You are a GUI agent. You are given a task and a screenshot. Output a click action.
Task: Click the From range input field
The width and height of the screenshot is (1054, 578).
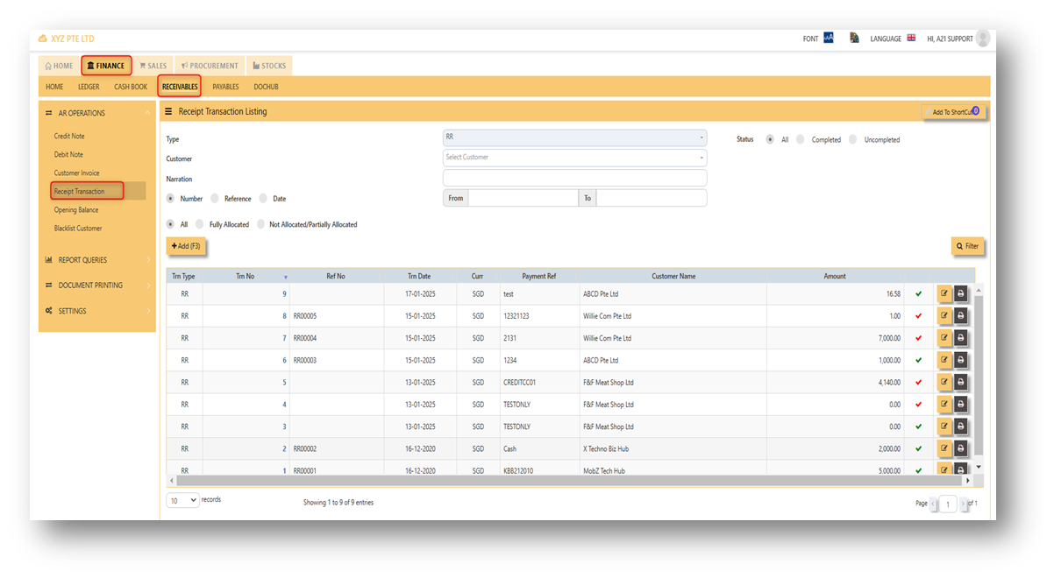click(523, 198)
